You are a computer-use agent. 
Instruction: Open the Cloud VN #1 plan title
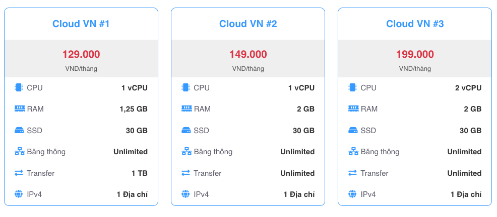click(81, 24)
